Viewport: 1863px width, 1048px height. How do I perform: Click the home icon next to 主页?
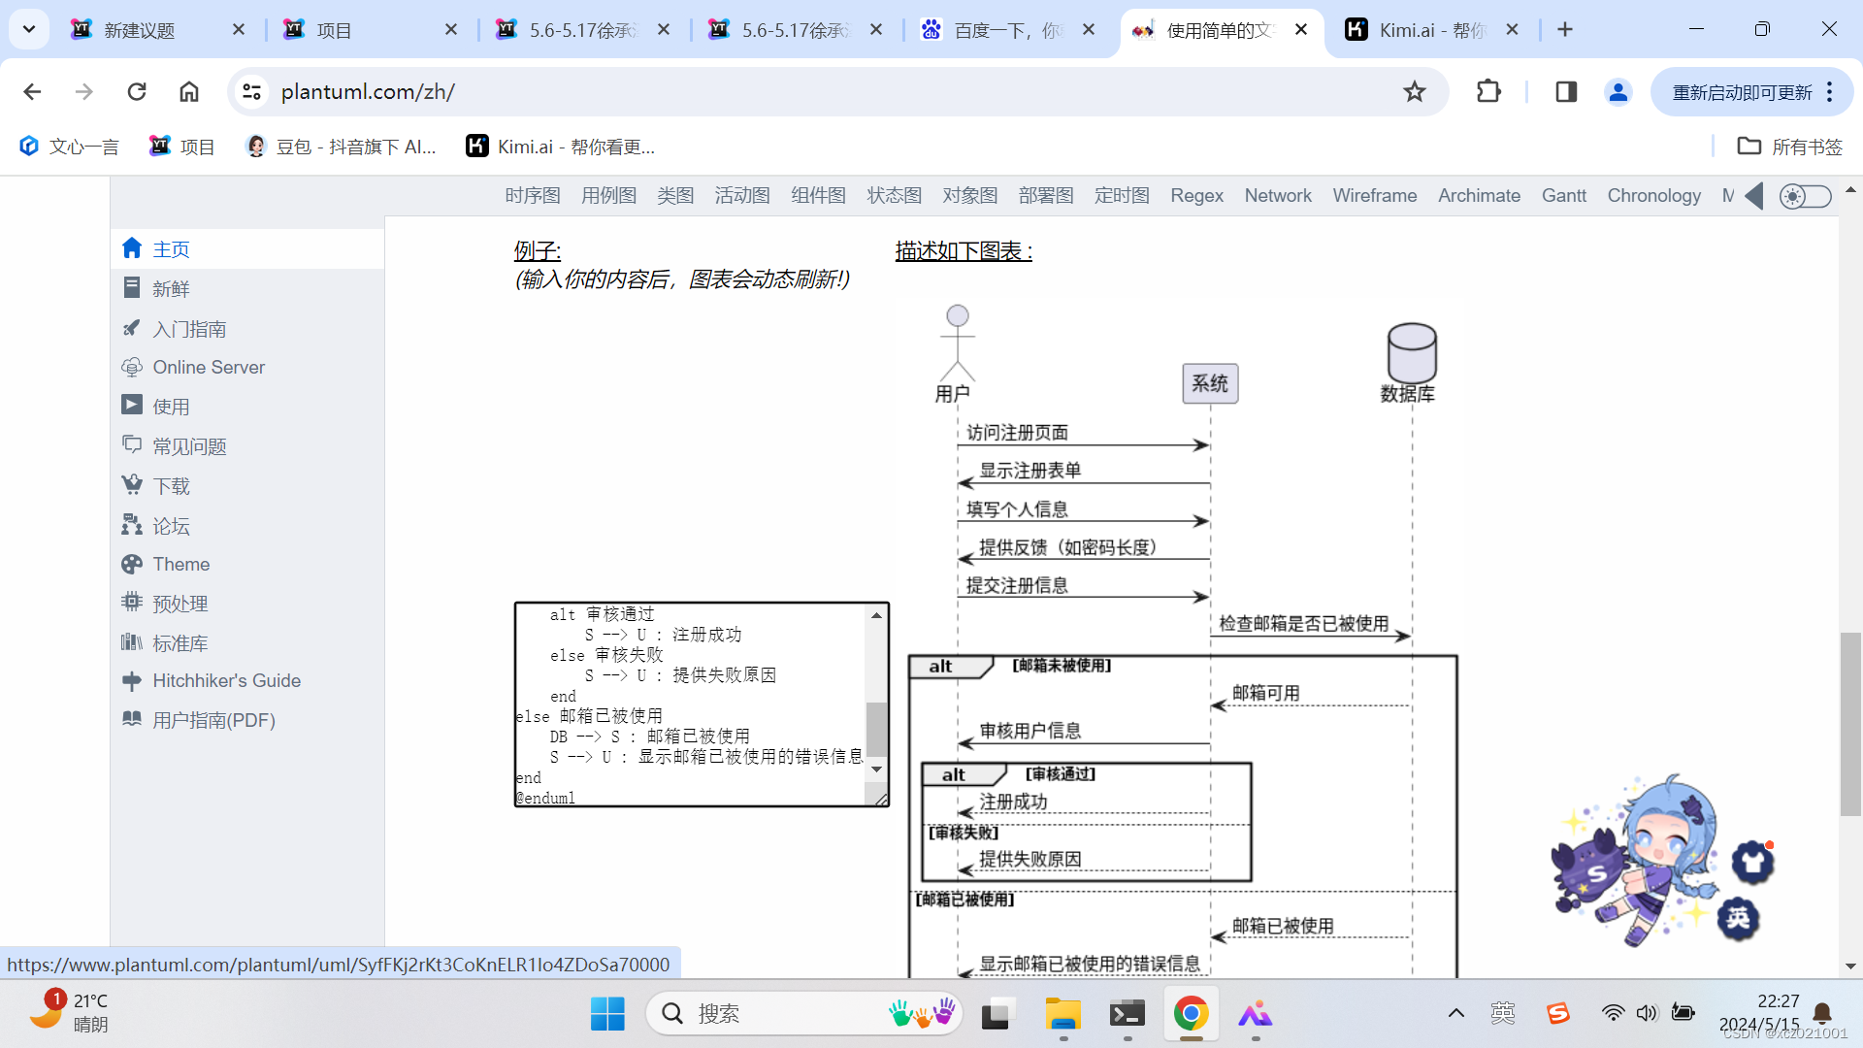[x=132, y=248]
